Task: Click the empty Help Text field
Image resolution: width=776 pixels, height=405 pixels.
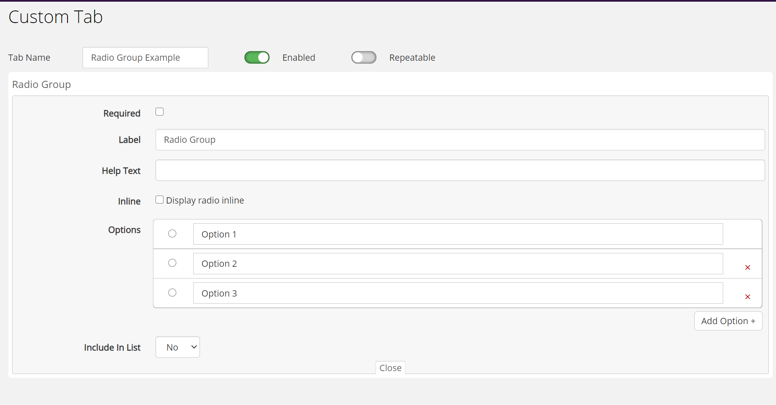Action: tap(460, 170)
